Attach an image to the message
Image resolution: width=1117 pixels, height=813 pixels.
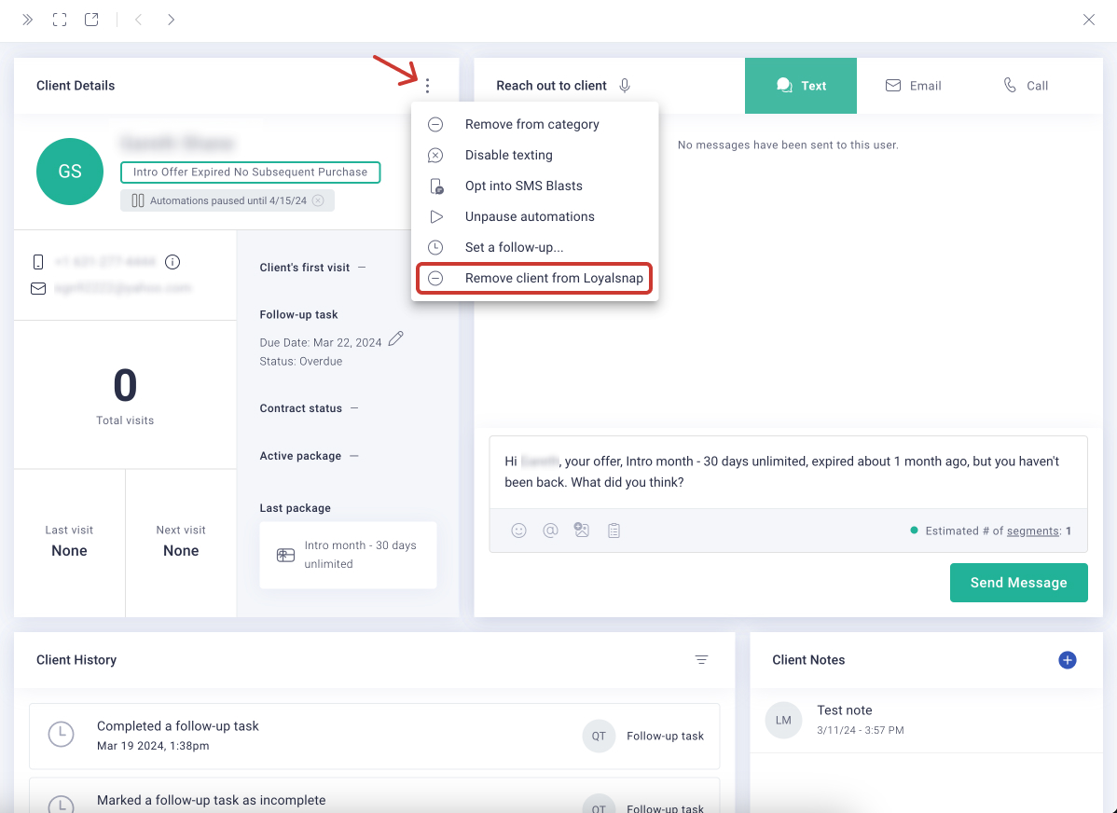[582, 531]
